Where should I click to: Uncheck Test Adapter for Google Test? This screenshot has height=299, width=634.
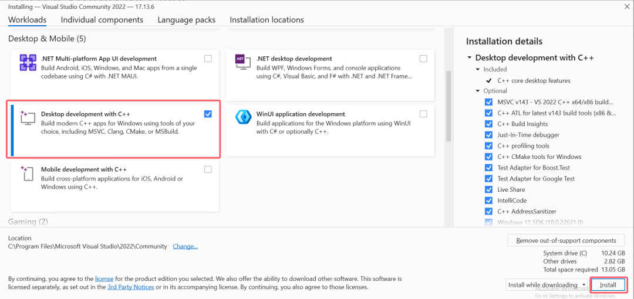488,179
